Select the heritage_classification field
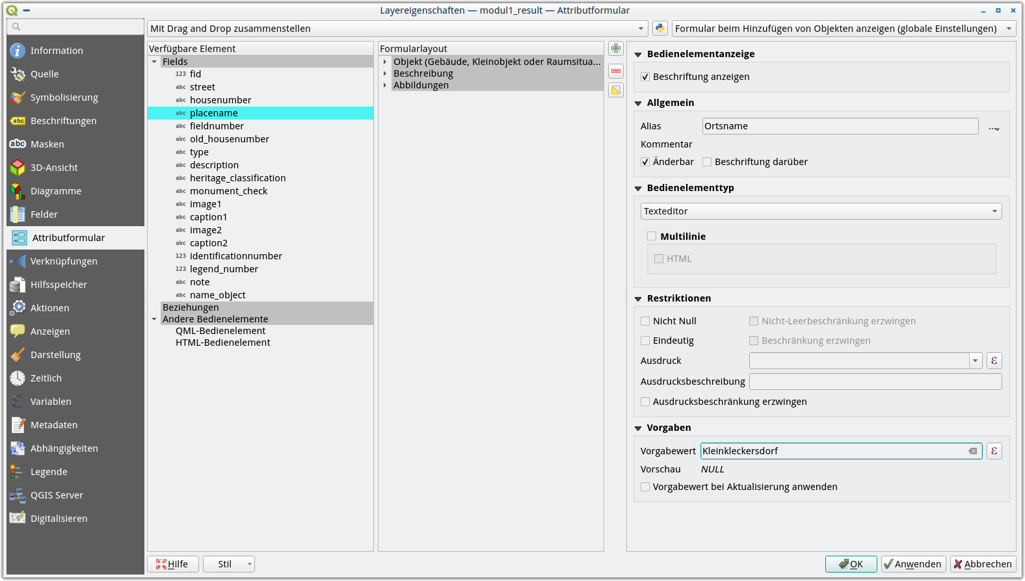This screenshot has height=581, width=1025. [237, 178]
